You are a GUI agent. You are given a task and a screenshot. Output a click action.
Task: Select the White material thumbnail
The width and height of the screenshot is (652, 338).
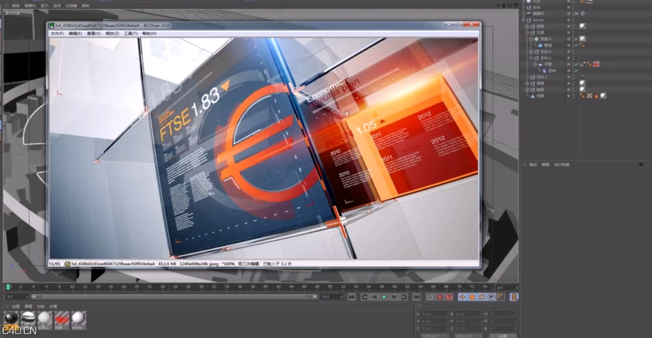coord(79,319)
